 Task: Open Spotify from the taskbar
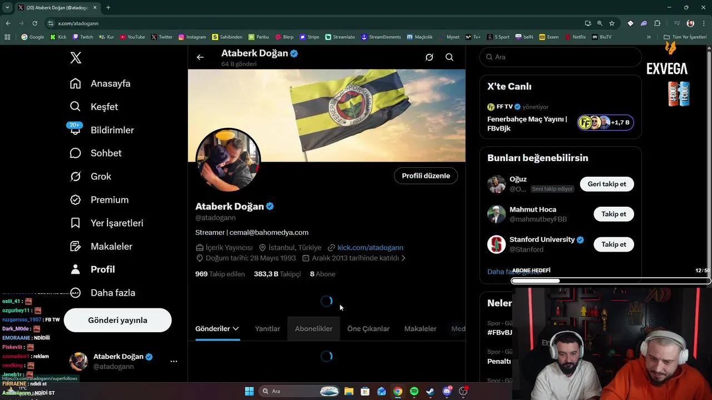pyautogui.click(x=414, y=391)
